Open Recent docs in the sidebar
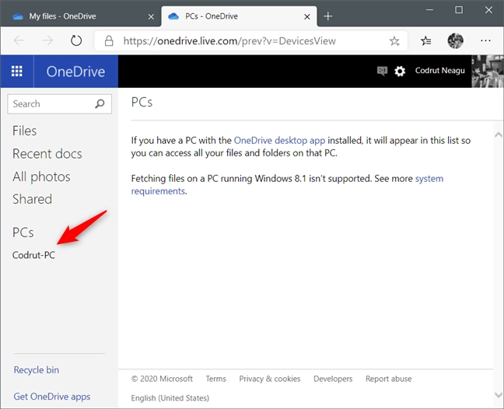This screenshot has height=409, width=504. 47,154
